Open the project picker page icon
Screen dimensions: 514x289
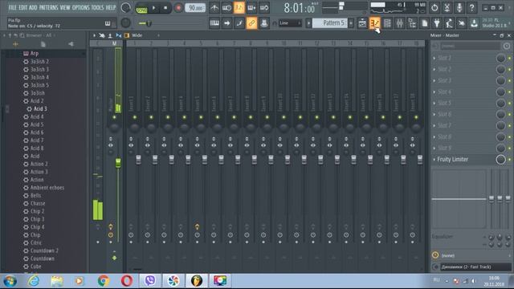click(x=425, y=23)
